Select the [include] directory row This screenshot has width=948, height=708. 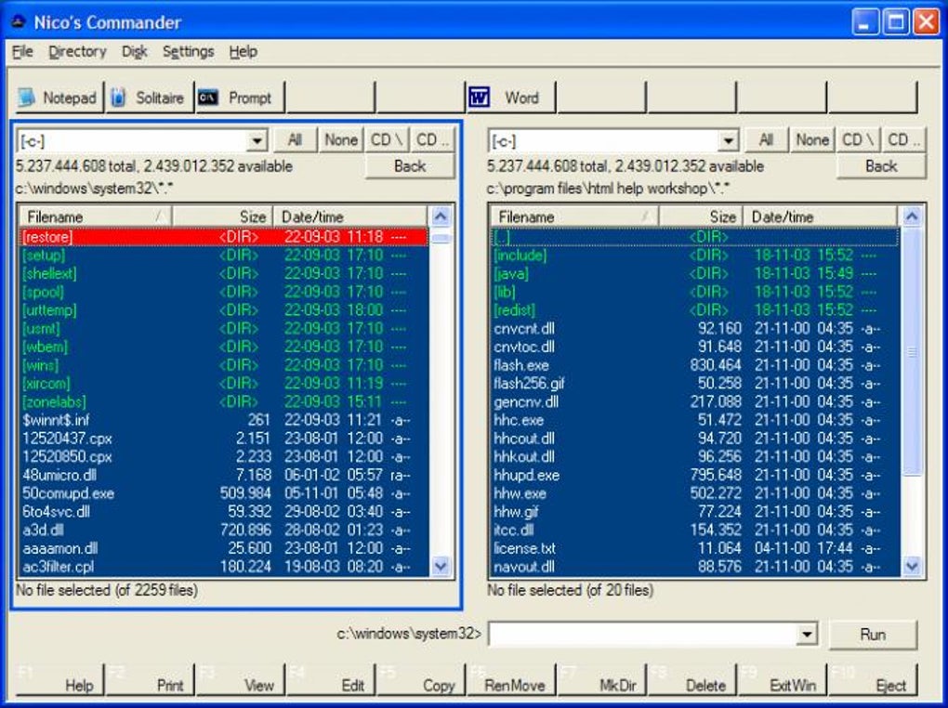pos(695,256)
